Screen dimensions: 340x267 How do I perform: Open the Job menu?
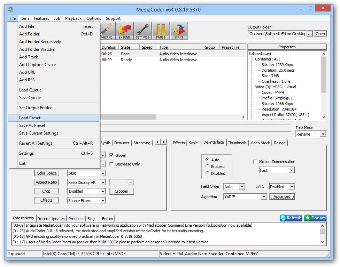57,18
